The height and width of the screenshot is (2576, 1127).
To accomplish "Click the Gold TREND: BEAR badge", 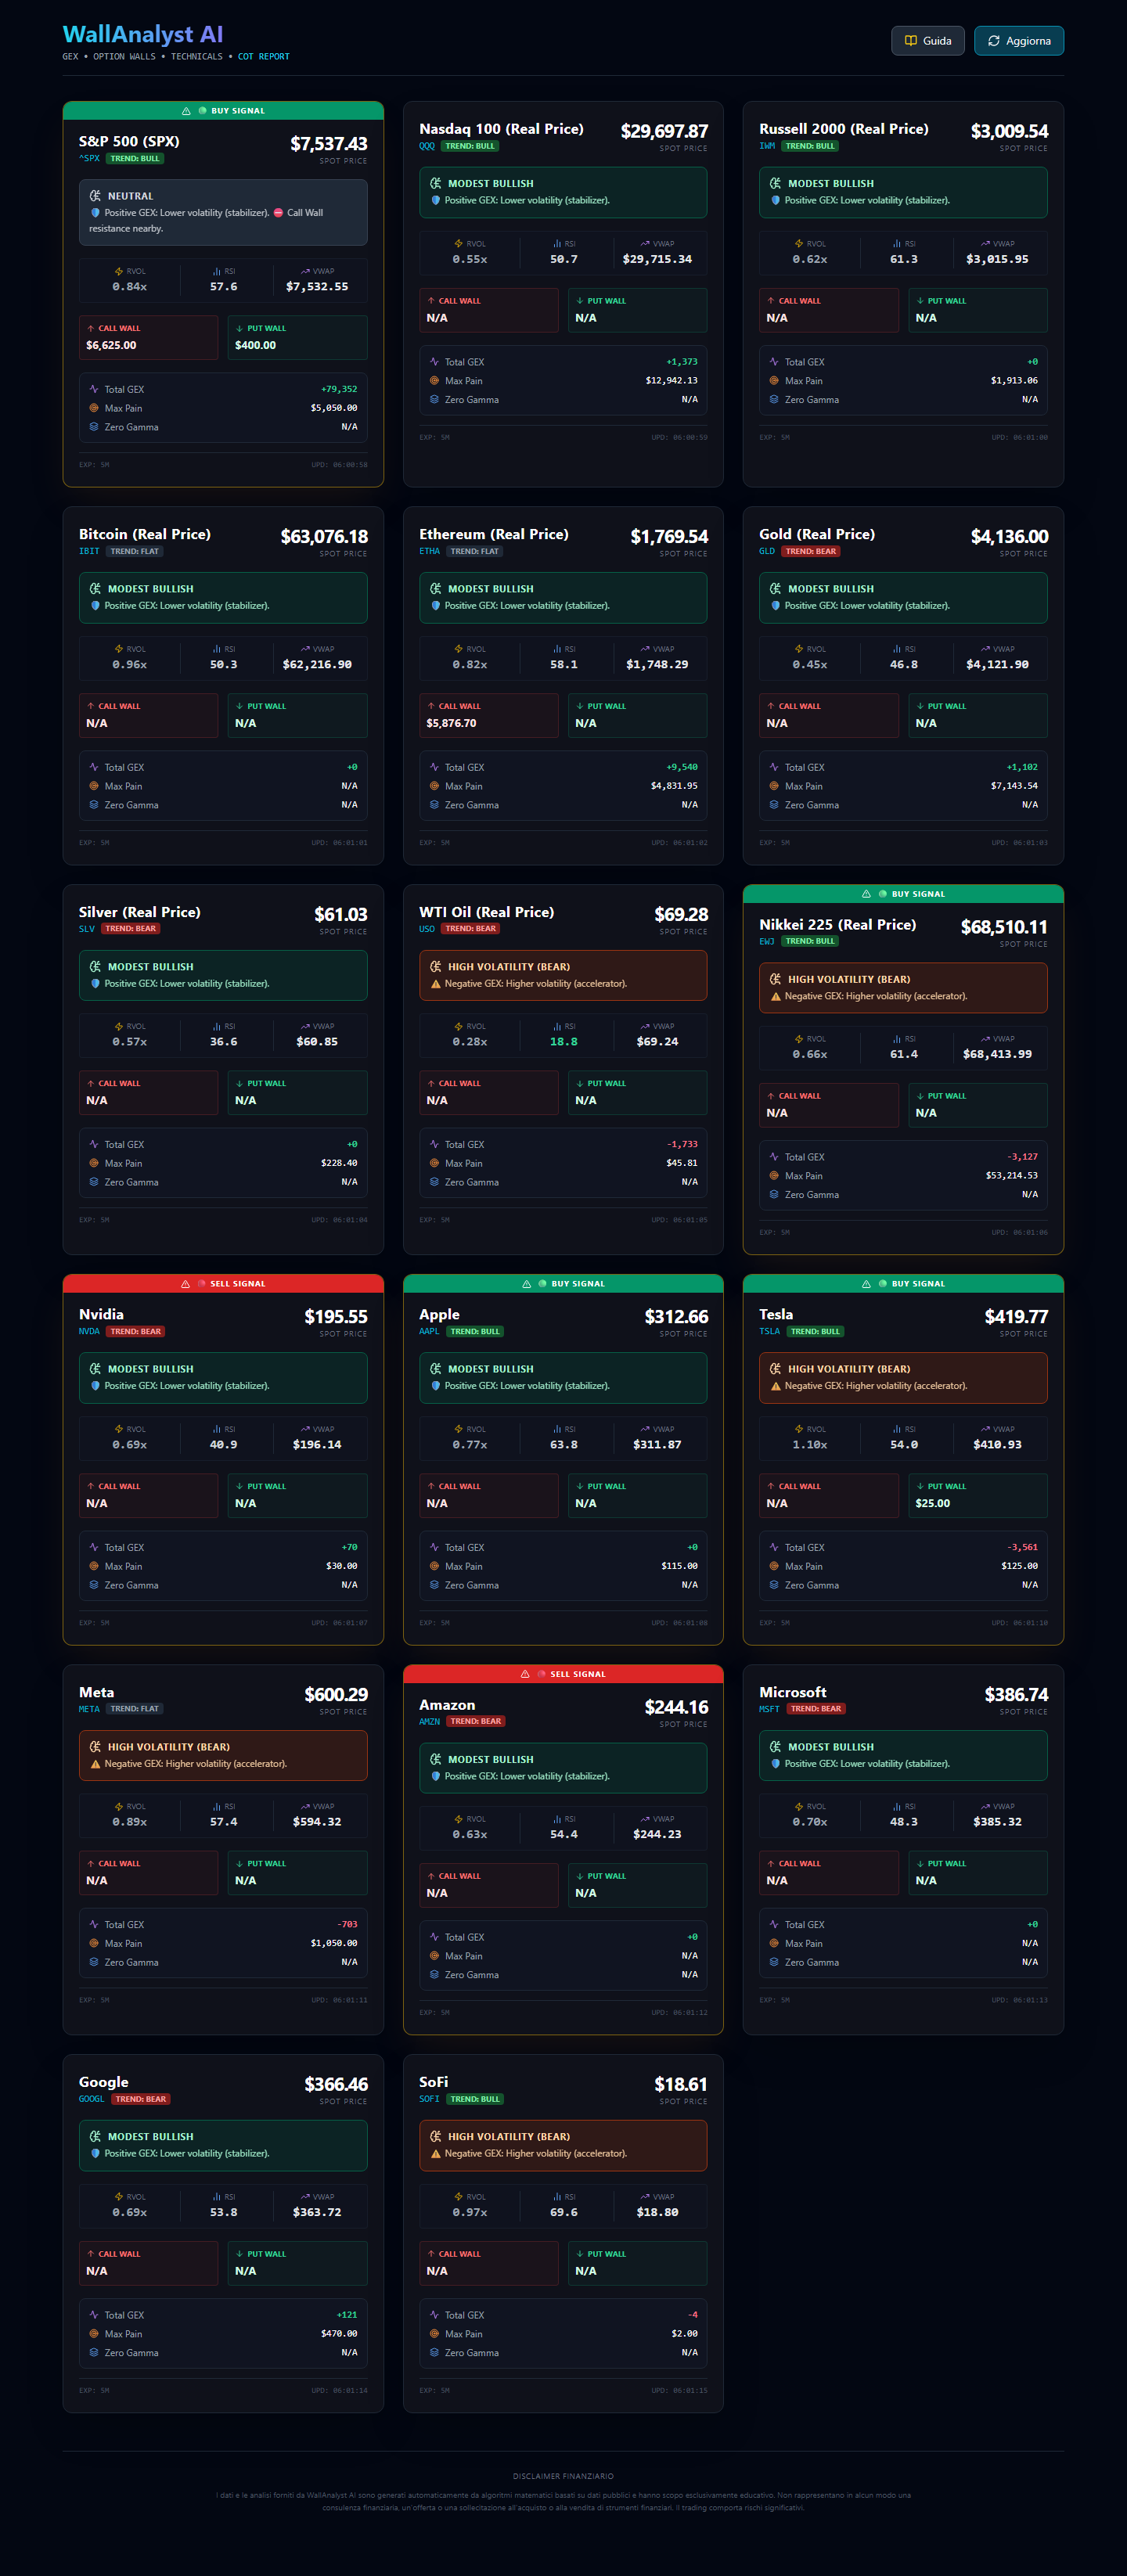I will click(x=811, y=552).
